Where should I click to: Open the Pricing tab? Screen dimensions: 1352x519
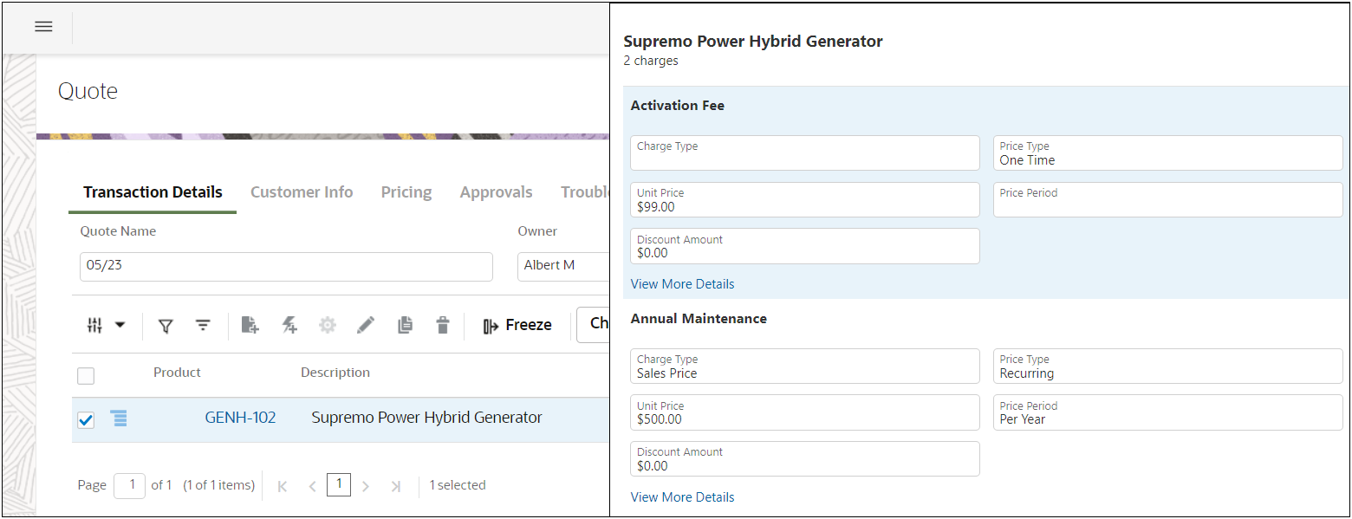(406, 192)
